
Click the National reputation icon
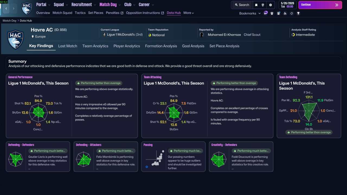pos(150,35)
